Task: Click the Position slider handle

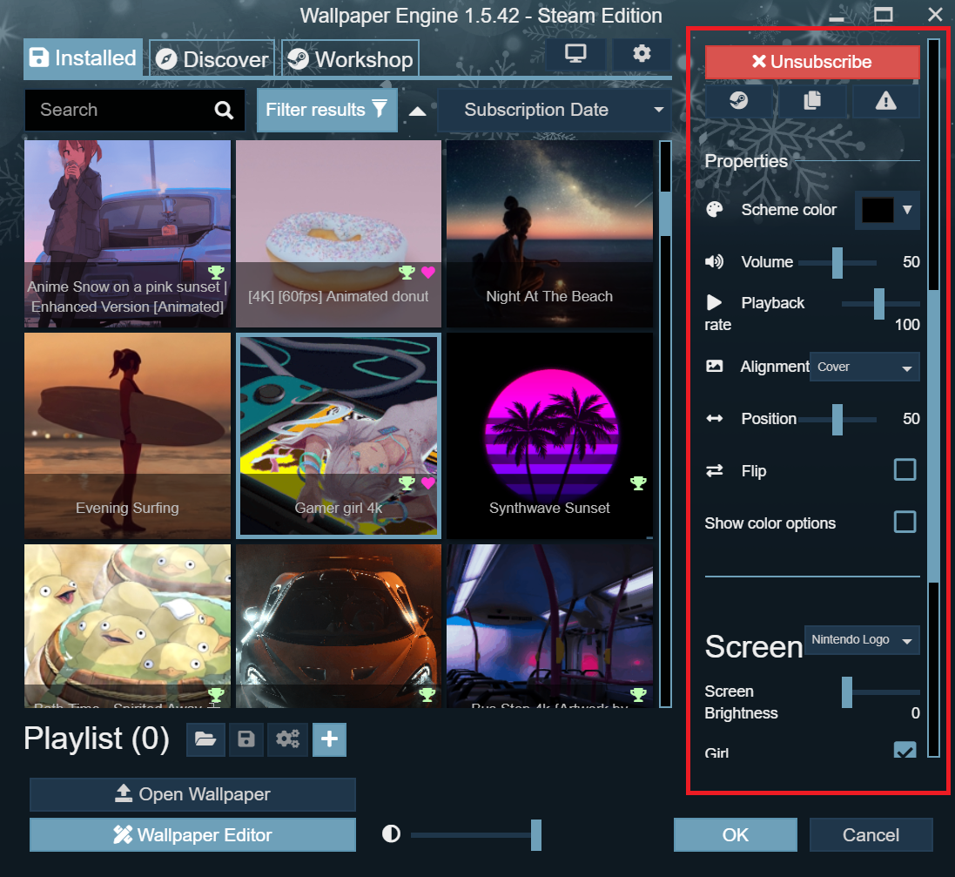Action: 837,419
